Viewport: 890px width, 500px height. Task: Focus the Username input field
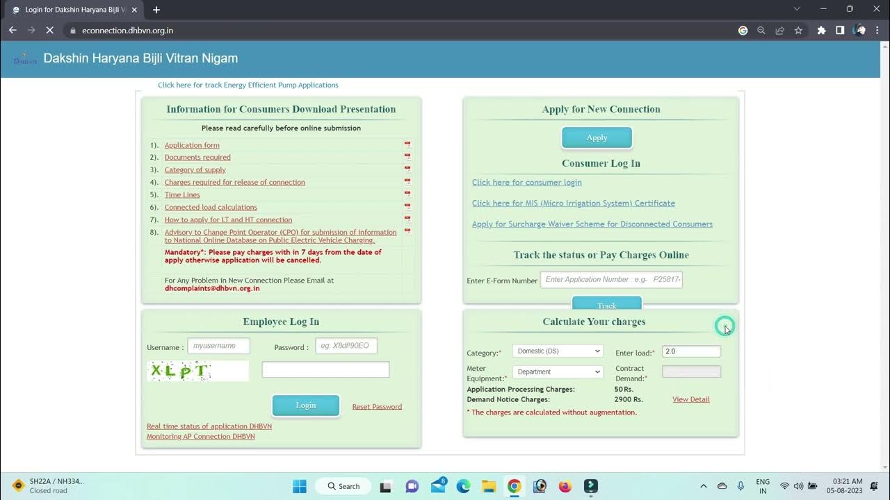[x=218, y=346]
